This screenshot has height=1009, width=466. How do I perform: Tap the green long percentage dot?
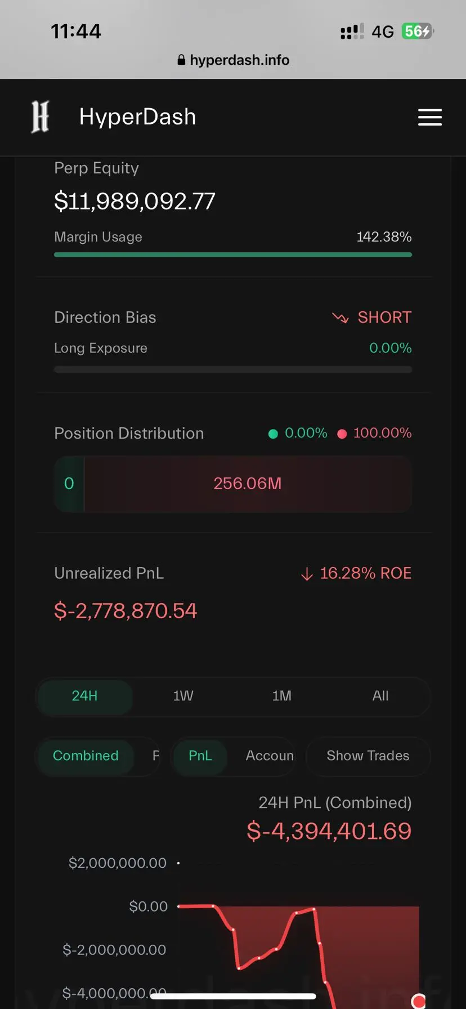point(273,434)
